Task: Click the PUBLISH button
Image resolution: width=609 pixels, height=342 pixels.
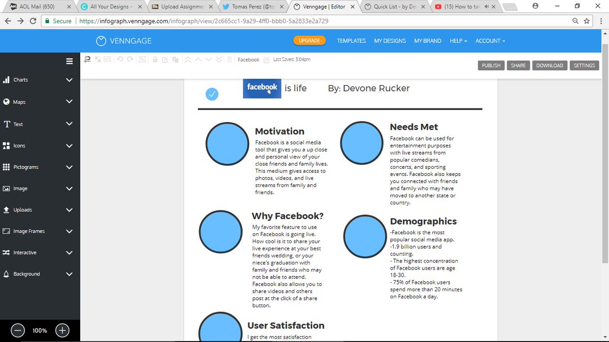Action: [491, 65]
